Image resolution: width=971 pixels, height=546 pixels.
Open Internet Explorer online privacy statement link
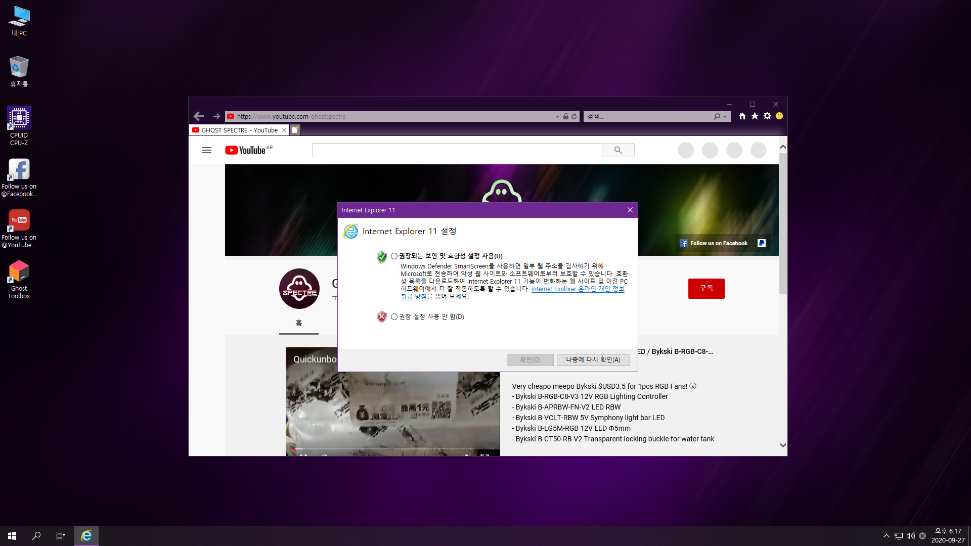(577, 289)
